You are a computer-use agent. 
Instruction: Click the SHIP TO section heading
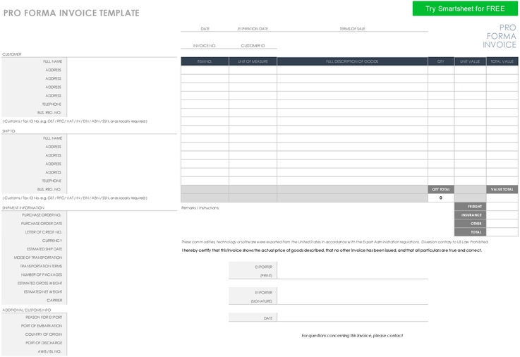(x=8, y=131)
